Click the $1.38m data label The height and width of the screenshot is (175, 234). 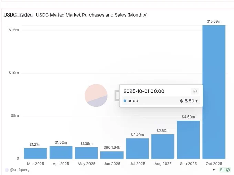pos(86,144)
